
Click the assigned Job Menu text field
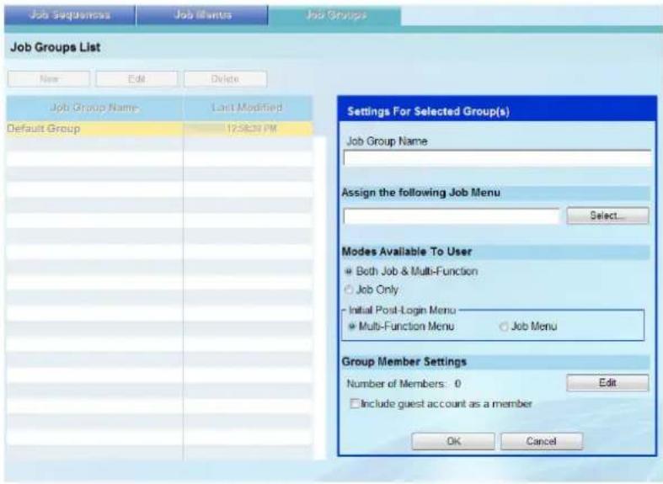click(x=452, y=216)
